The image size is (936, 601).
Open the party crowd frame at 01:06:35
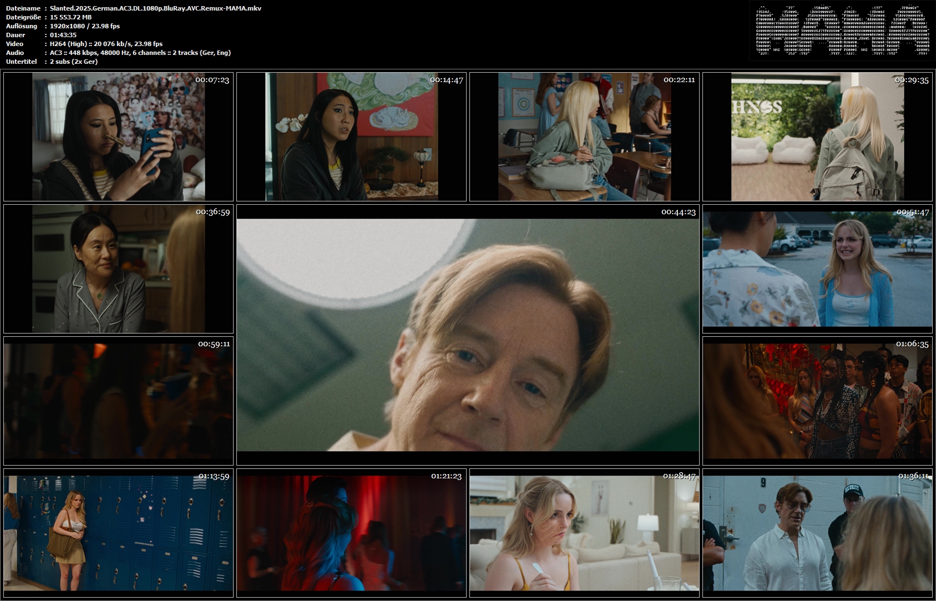[x=817, y=401]
